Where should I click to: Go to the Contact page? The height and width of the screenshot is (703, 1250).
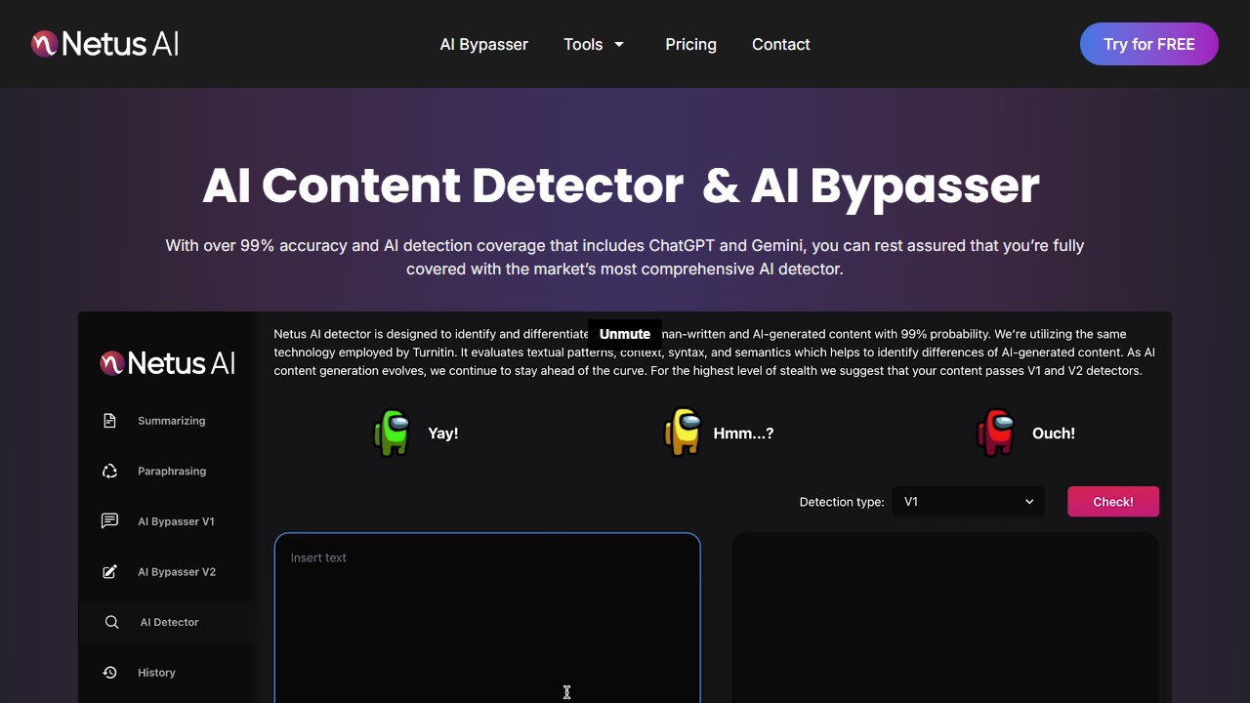780,44
